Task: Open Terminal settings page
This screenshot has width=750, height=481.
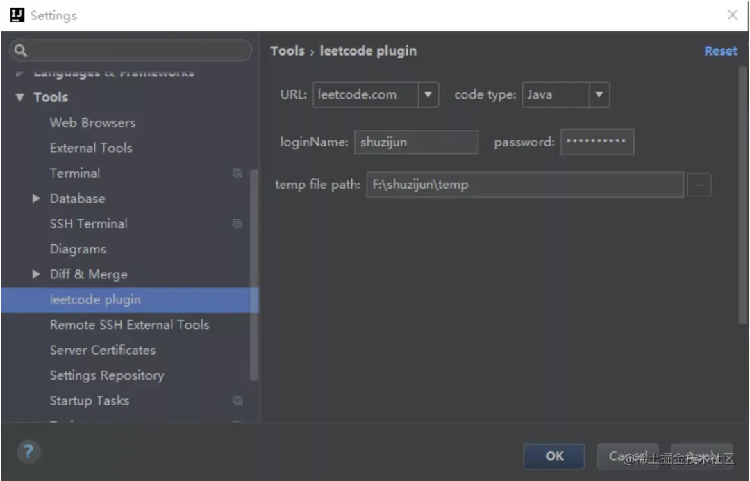Action: 74,173
